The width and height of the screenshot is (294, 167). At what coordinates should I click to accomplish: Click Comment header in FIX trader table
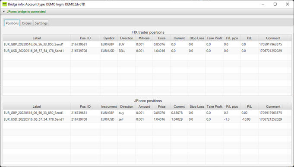click(x=273, y=38)
